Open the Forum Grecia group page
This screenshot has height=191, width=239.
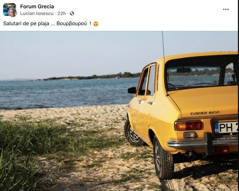(x=37, y=6)
